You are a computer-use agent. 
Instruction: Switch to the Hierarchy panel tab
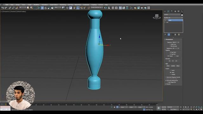point(172,11)
